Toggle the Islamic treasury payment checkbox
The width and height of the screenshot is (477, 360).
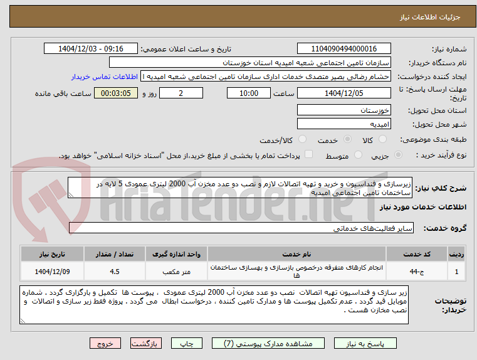tap(309, 154)
